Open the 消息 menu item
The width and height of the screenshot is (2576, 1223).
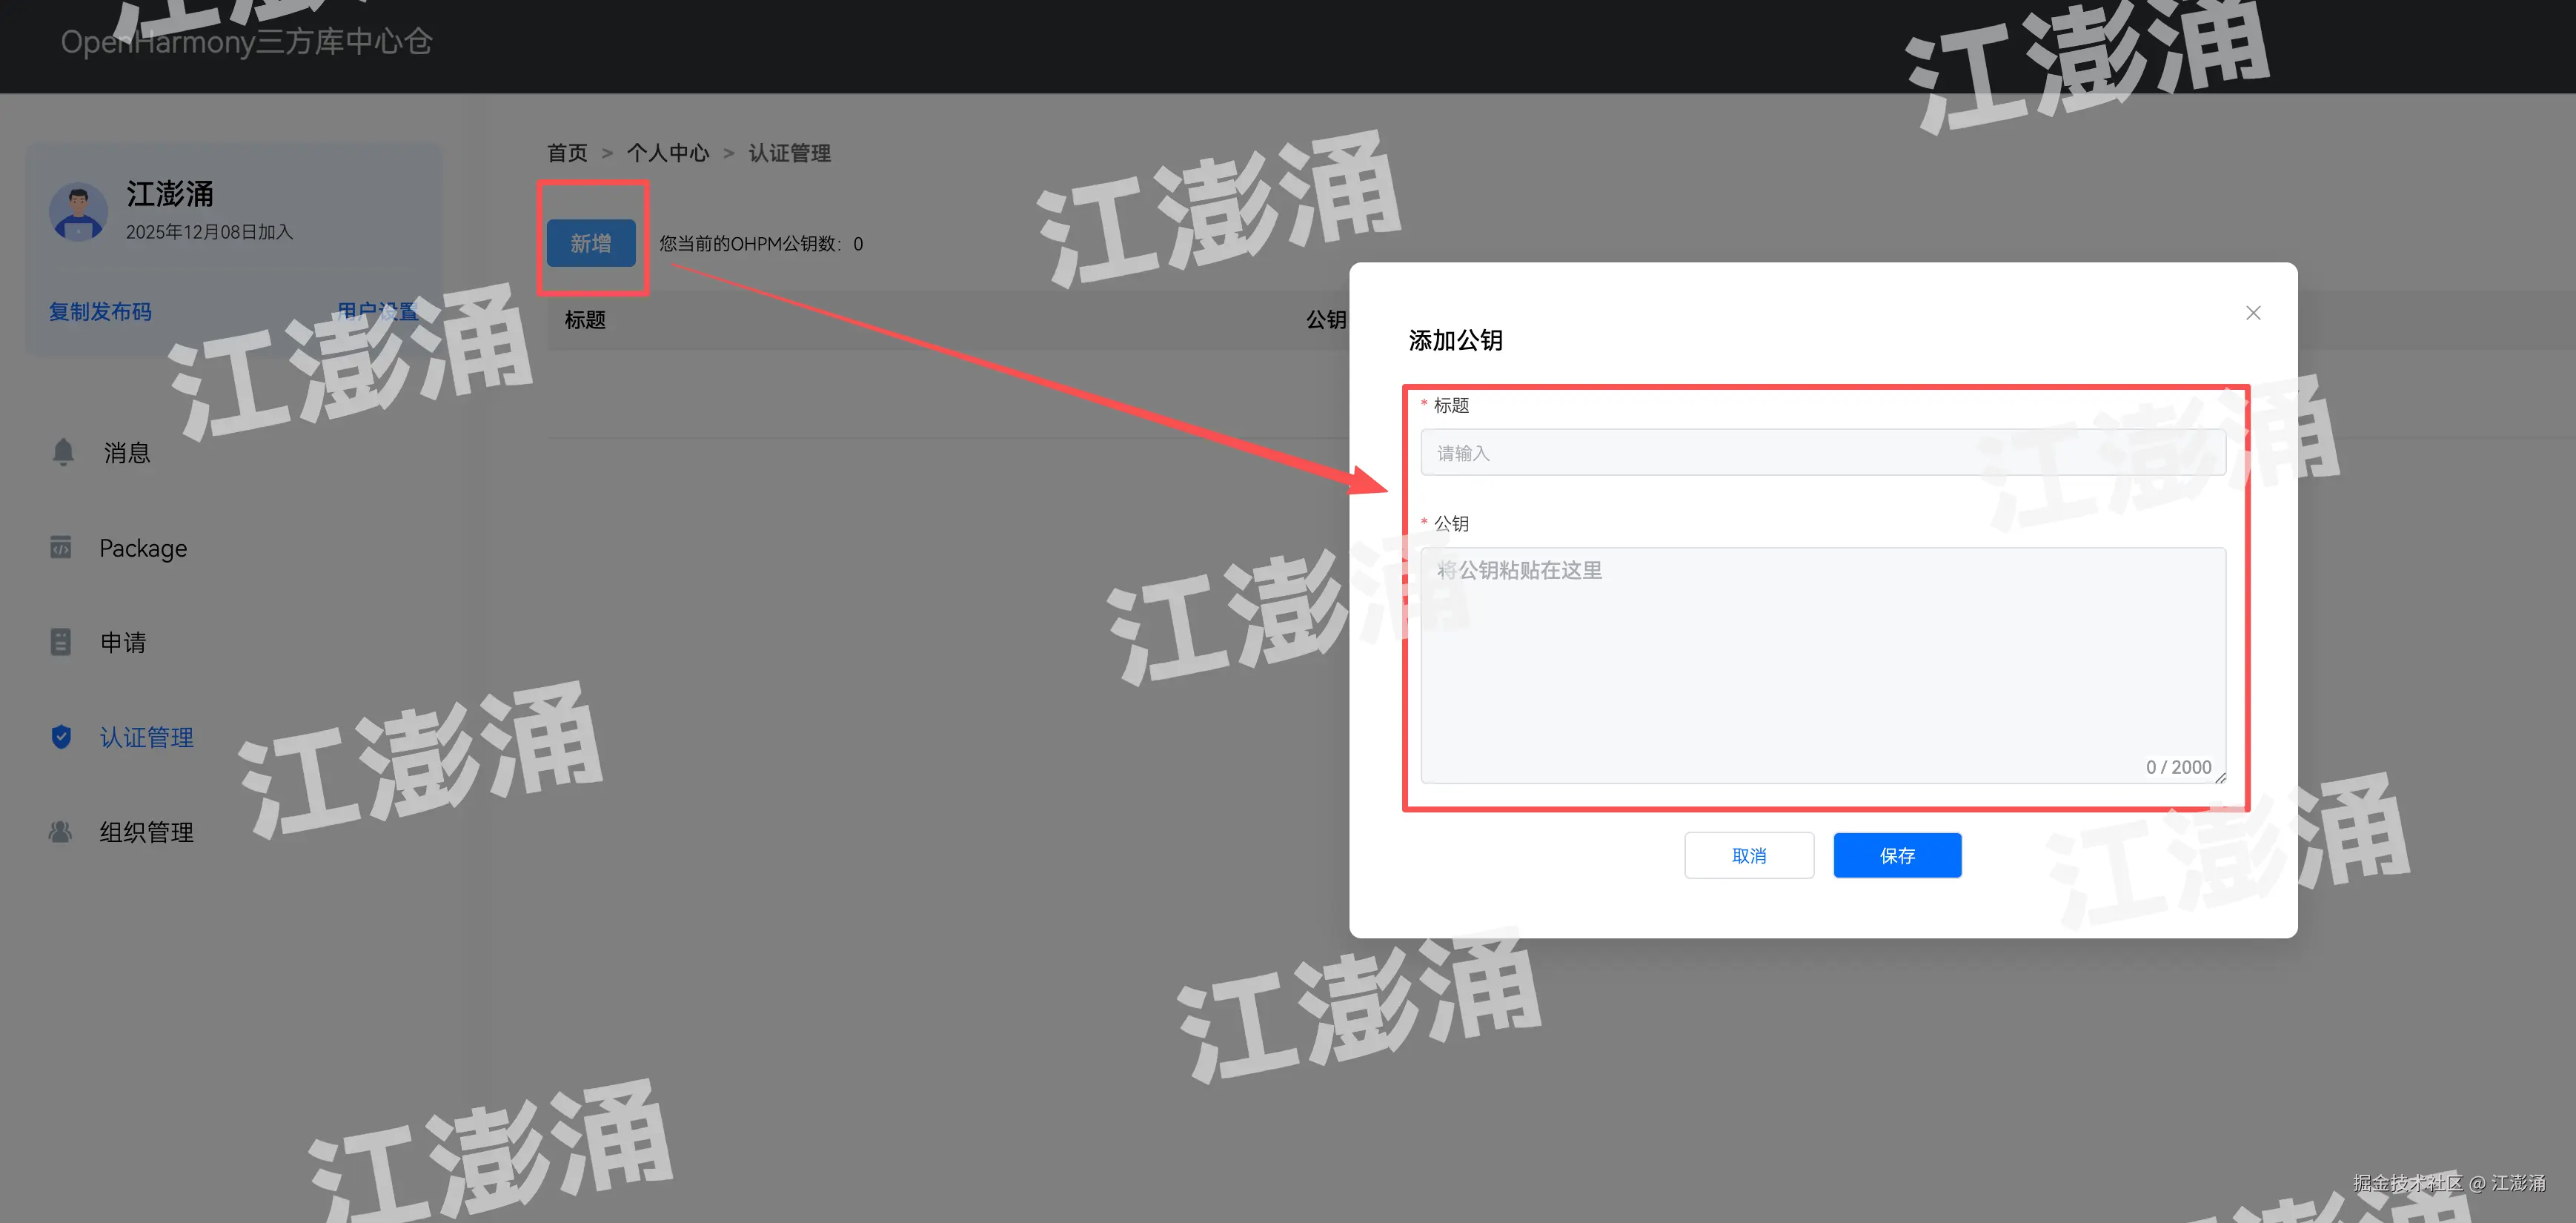pos(126,453)
